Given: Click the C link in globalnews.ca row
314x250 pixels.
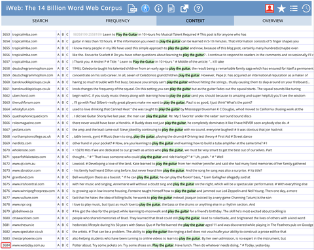Looking at the screenshot, I should [67, 211].
